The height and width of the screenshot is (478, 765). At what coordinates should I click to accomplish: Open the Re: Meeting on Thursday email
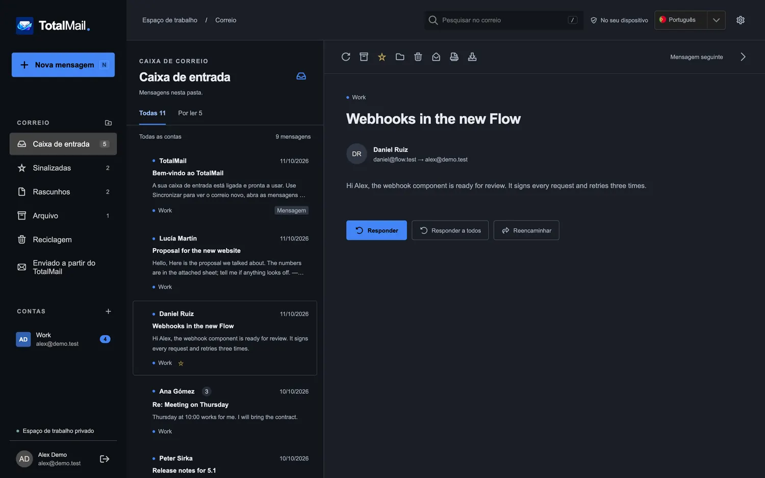pyautogui.click(x=225, y=411)
